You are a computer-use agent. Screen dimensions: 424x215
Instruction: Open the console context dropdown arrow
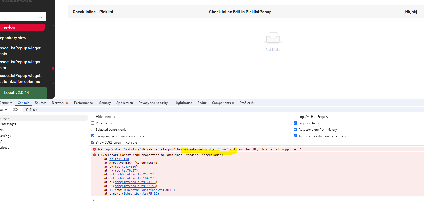[6, 110]
